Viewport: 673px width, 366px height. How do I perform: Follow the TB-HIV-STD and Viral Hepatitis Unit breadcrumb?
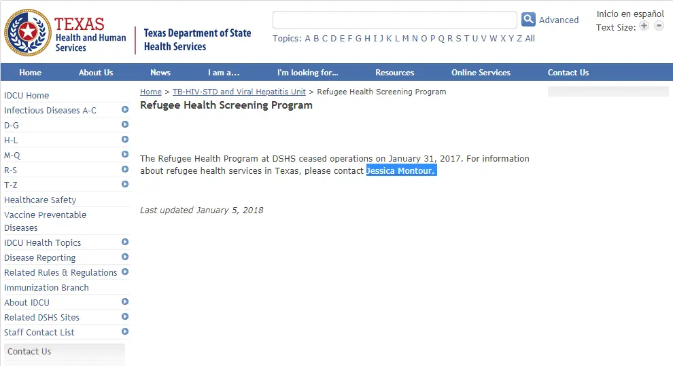click(x=239, y=92)
